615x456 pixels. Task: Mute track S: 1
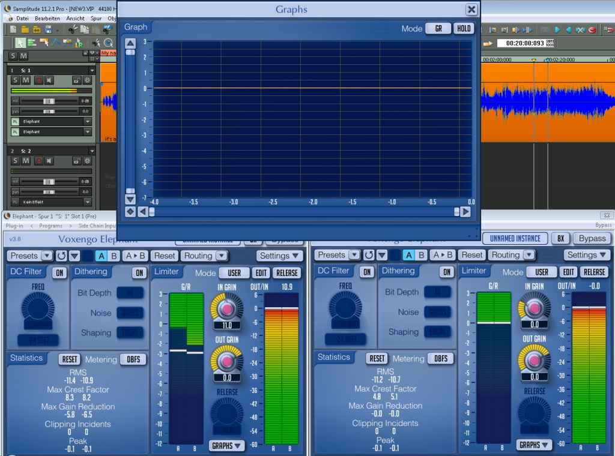(26, 80)
